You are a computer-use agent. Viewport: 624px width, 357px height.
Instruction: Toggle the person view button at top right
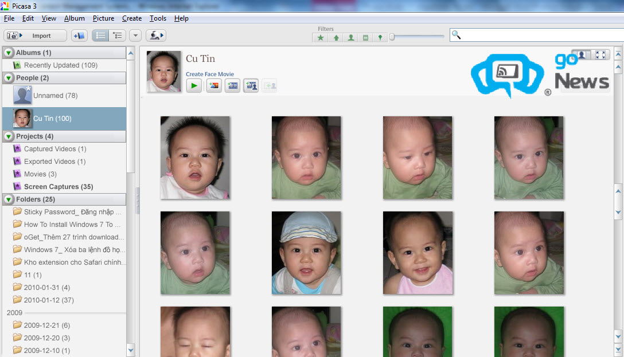(x=582, y=55)
